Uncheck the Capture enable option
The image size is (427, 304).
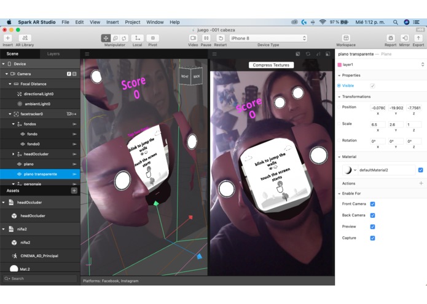click(372, 238)
